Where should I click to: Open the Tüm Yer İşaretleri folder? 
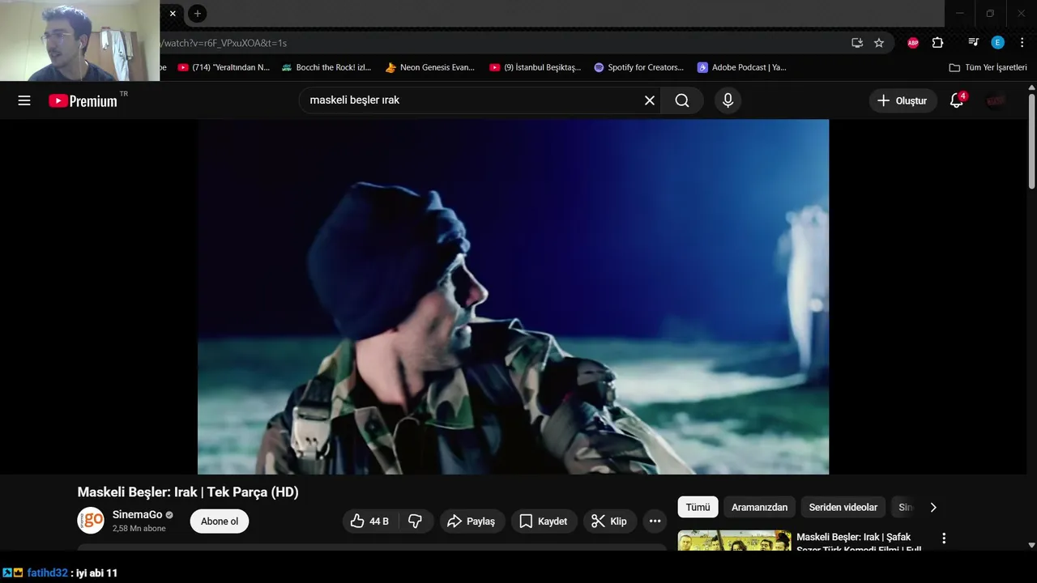988,68
